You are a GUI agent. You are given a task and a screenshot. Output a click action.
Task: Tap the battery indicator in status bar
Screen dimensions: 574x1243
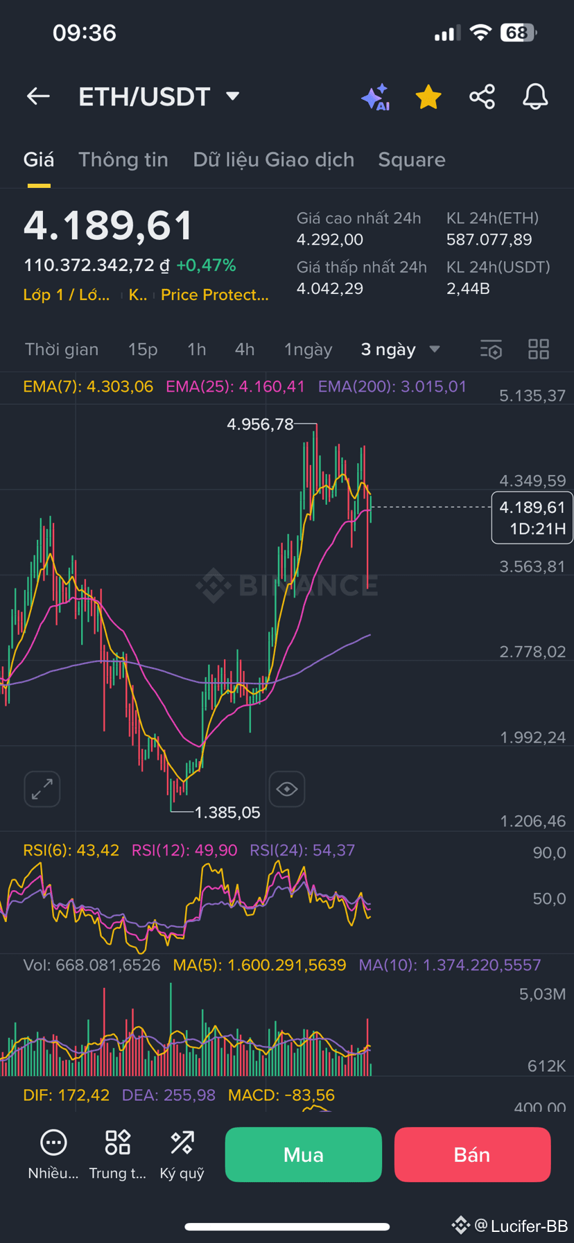[x=519, y=33]
